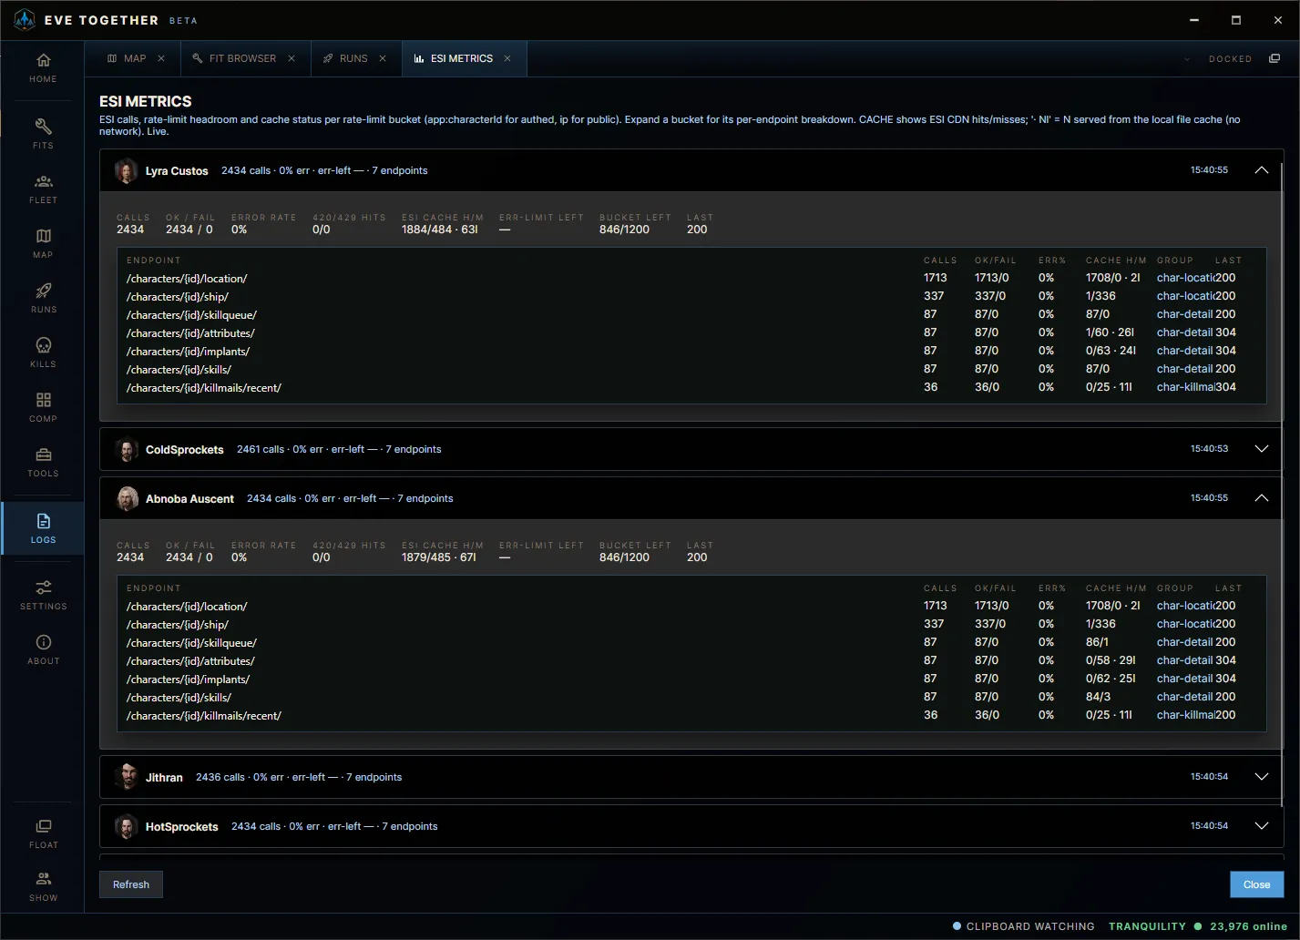Close the RUNS tab with its X

[x=383, y=58]
